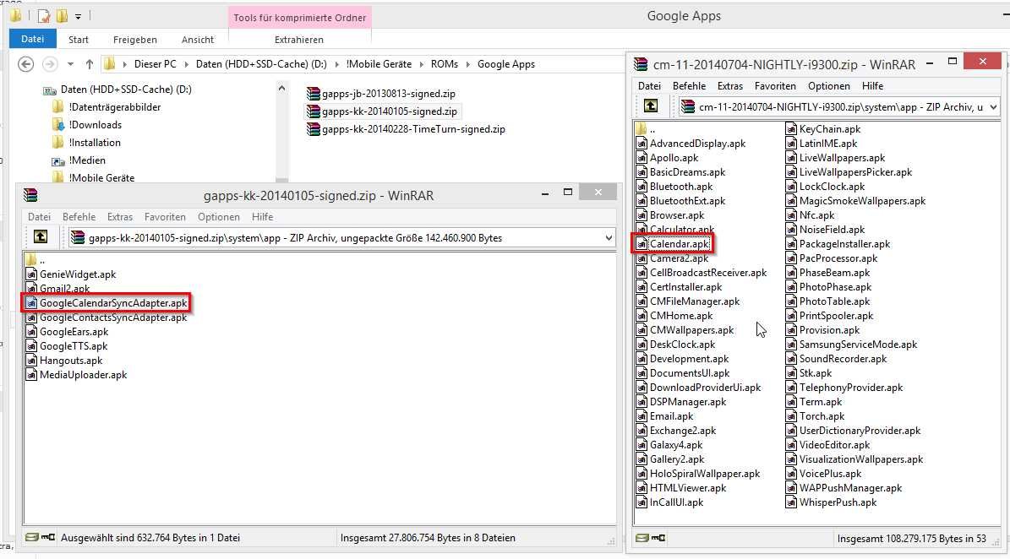The height and width of the screenshot is (559, 1010).
Task: Select SamsungServiceMode.apk in cm-11 archive
Action: [x=852, y=345]
